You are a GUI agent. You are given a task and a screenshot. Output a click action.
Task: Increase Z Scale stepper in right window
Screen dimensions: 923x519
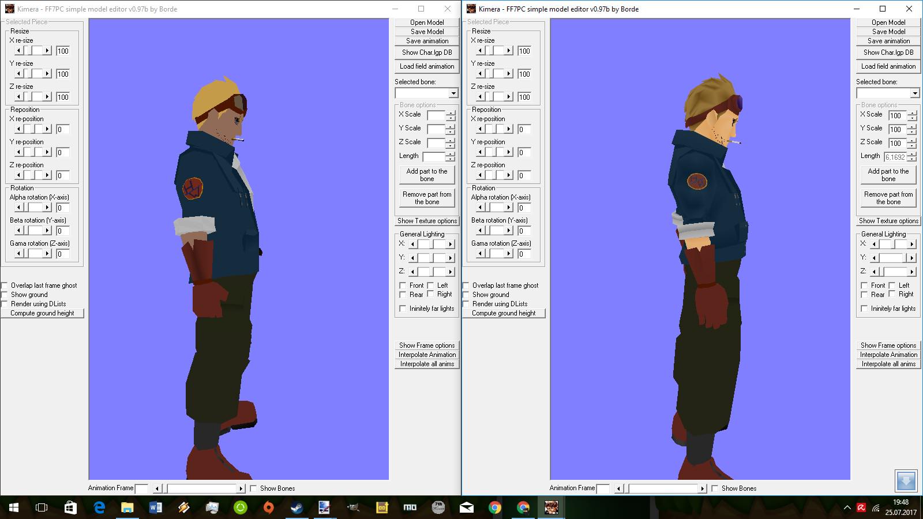912,140
